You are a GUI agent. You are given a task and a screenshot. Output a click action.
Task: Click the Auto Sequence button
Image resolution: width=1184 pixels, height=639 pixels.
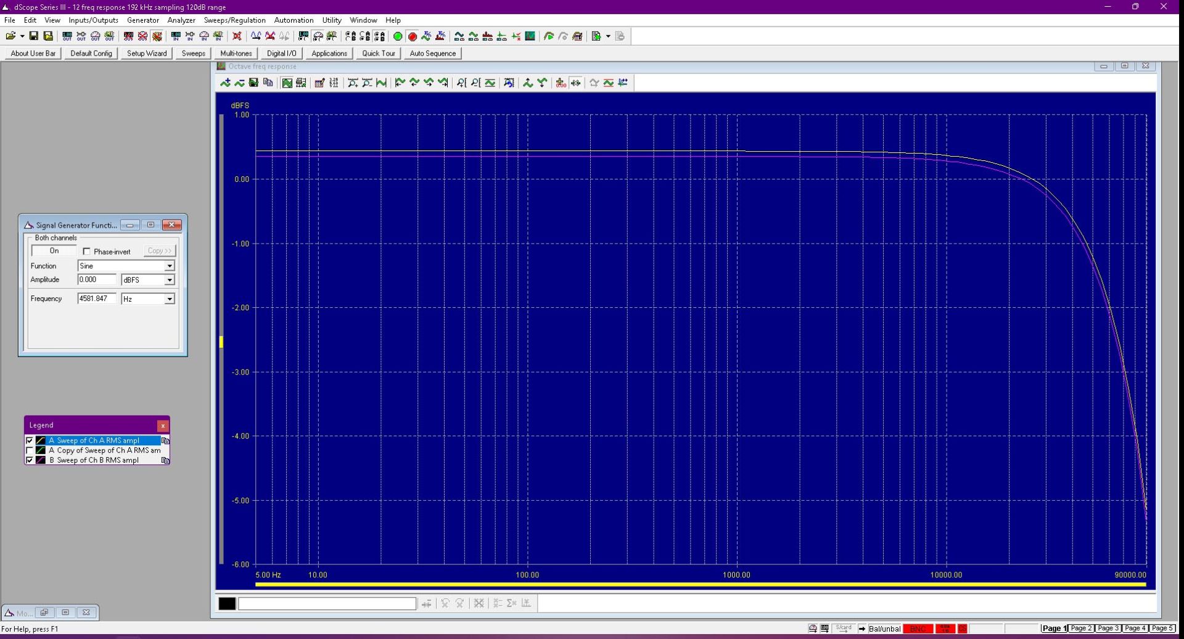[x=433, y=54]
